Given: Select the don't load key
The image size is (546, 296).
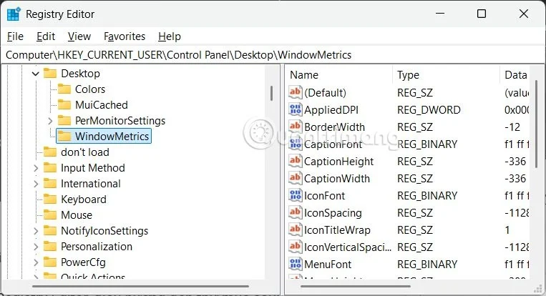Looking at the screenshot, I should coord(85,152).
